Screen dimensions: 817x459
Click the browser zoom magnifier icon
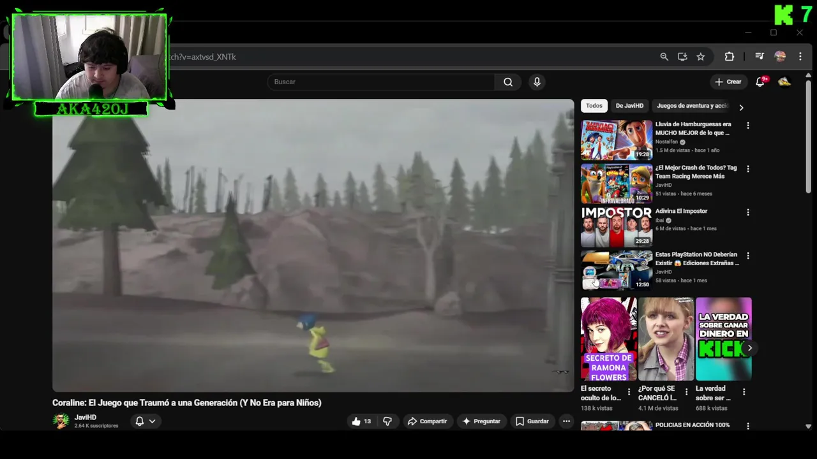(664, 57)
